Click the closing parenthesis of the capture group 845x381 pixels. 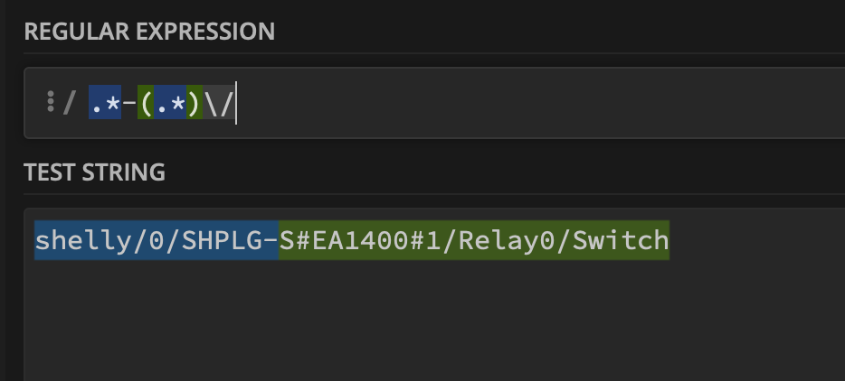[193, 105]
